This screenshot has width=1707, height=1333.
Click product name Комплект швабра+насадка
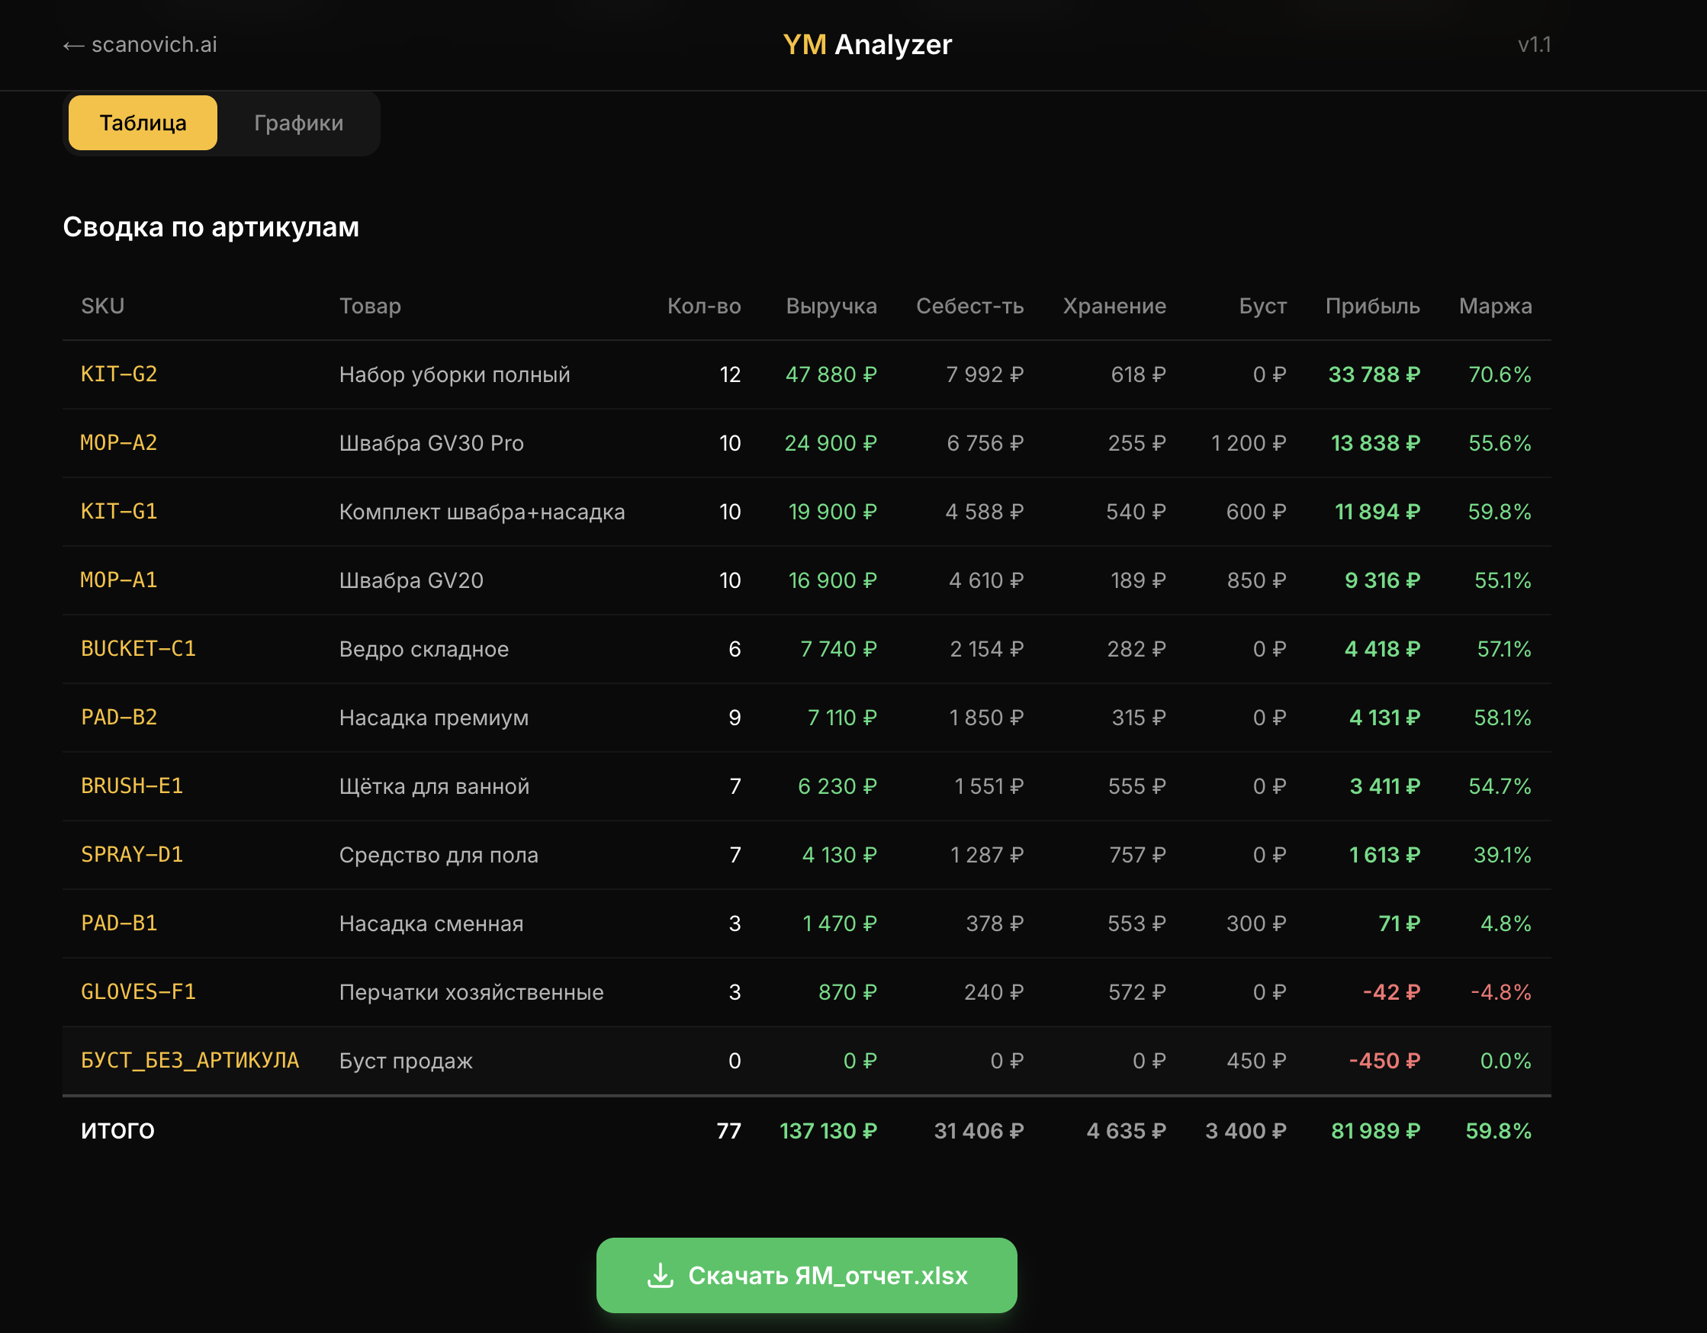pos(482,512)
